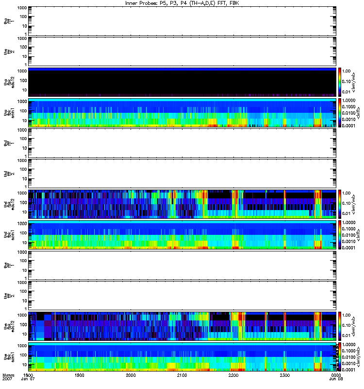Viewport: 364px width, 389px height.
Task: Click the 'tha fbk scm1' y-axis title
Action: (9, 113)
